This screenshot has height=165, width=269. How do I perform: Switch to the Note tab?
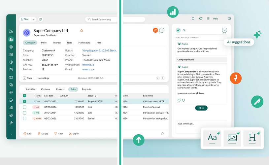pyautogui.click(x=70, y=43)
